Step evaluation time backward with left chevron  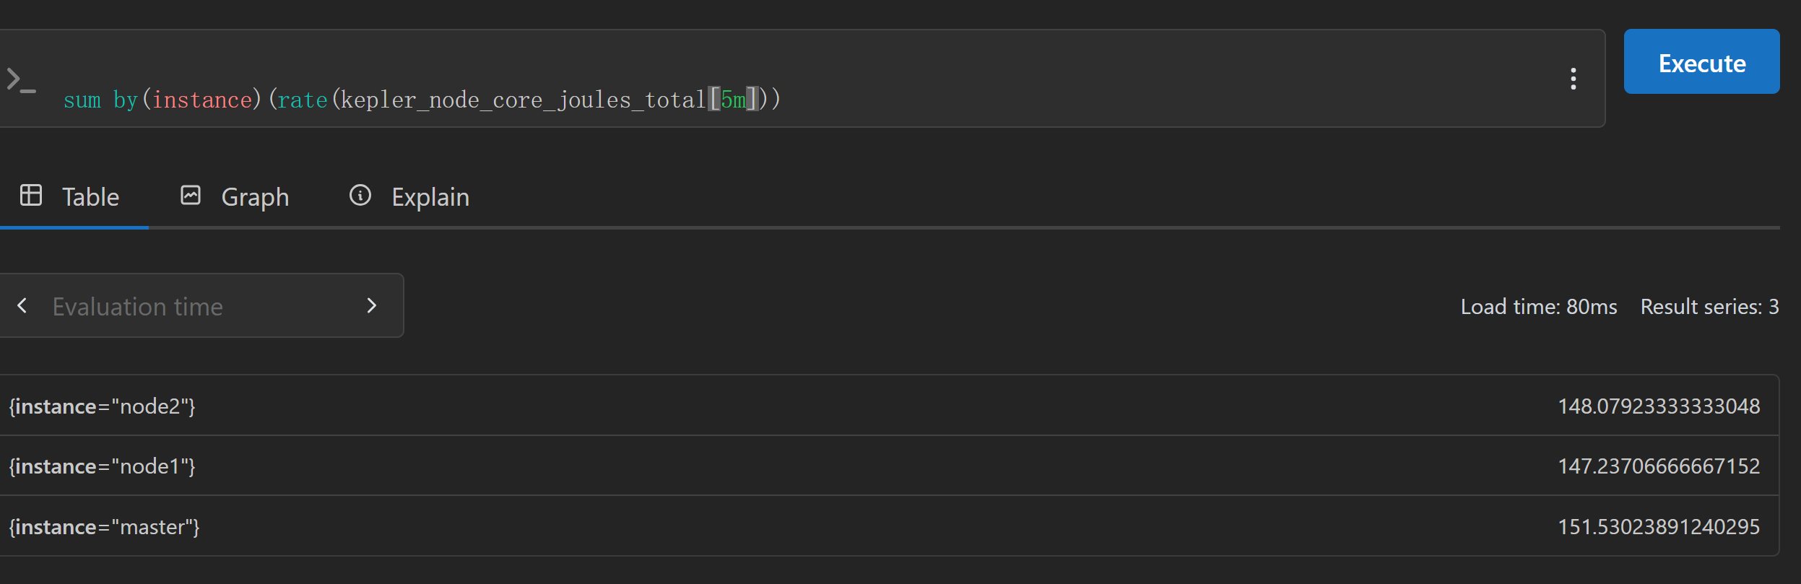pyautogui.click(x=22, y=306)
